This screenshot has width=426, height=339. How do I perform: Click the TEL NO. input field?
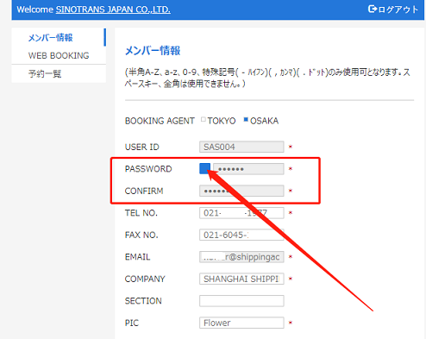tap(241, 213)
